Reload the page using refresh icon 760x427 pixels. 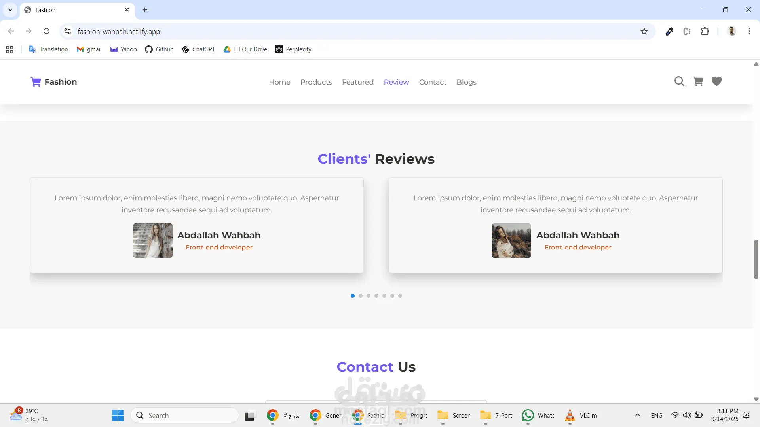47,31
